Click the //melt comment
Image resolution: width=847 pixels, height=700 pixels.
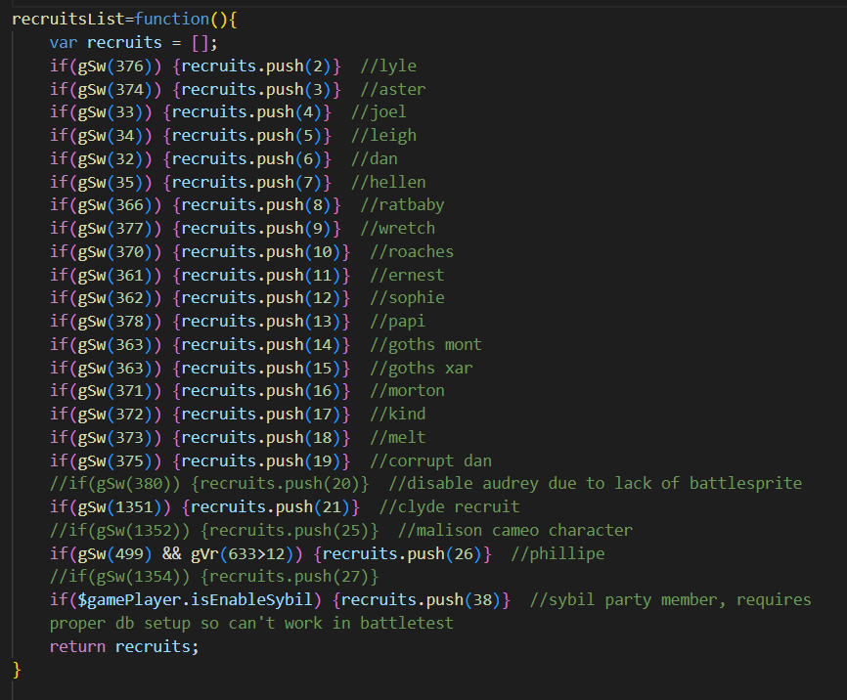pyautogui.click(x=397, y=437)
